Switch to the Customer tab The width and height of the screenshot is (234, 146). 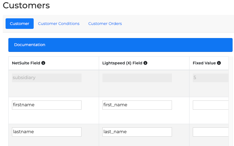19,24
